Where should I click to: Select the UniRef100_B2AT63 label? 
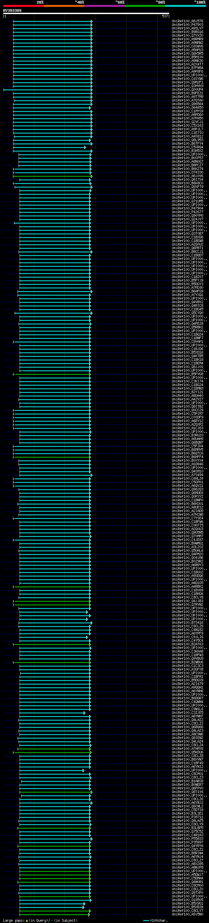point(187,644)
